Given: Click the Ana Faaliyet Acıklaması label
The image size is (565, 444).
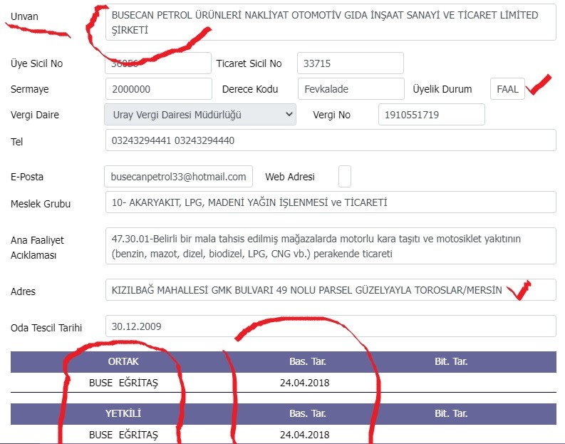Looking at the screenshot, I should point(37,247).
